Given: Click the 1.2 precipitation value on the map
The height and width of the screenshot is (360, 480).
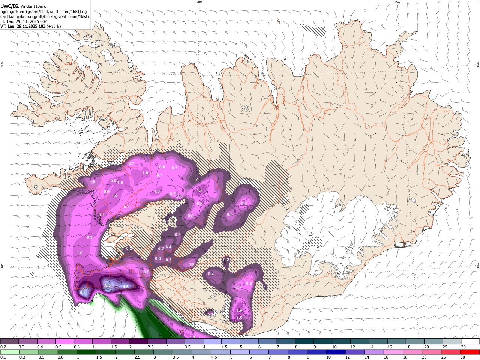Looking at the screenshot, I should [x=199, y=190].
